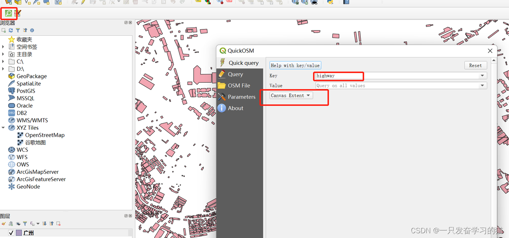Viewport: 509px width, 238px height.
Task: Close the browser panel
Action: click(x=130, y=23)
